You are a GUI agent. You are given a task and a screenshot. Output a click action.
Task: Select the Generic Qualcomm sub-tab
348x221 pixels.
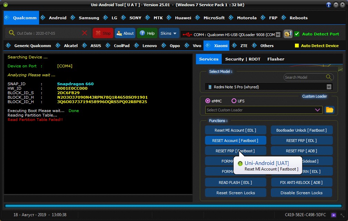32,46
